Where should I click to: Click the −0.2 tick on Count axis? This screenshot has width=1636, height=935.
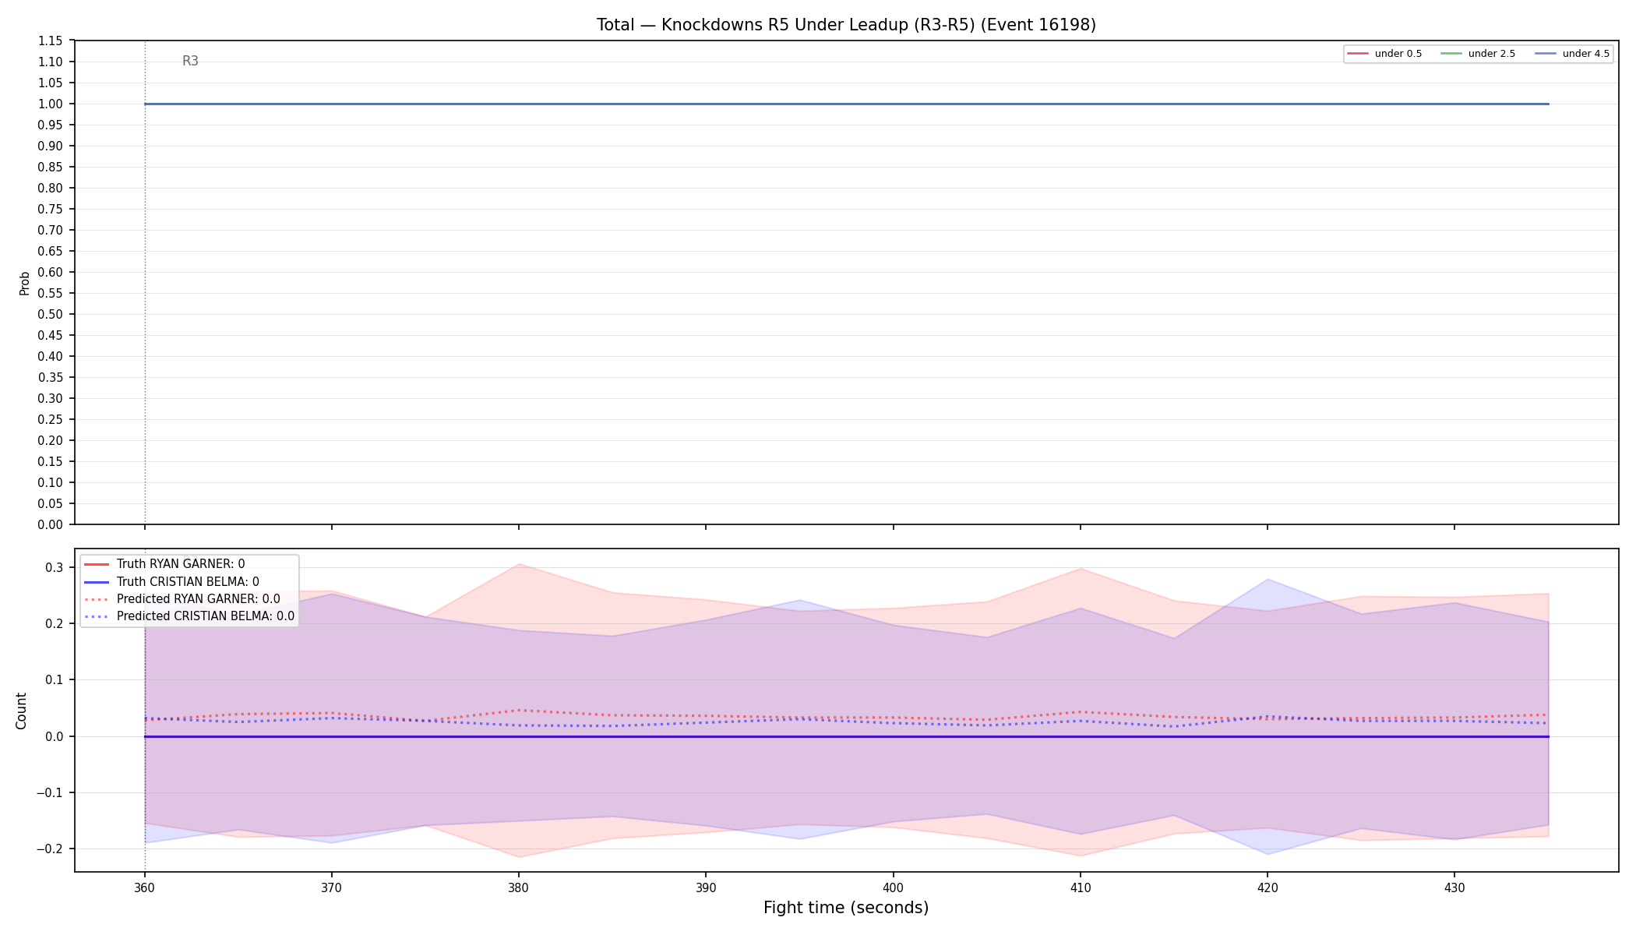point(48,849)
